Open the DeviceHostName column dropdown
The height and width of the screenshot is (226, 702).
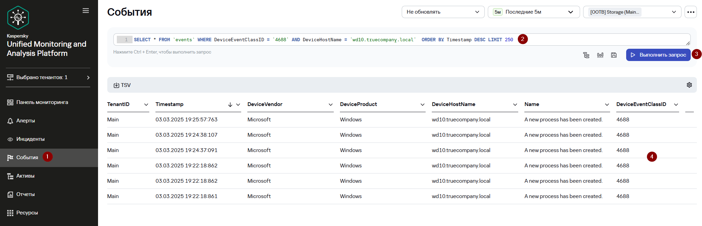tap(515, 105)
